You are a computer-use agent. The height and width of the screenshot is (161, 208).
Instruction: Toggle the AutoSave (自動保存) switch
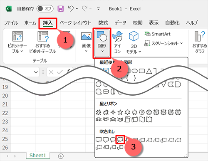45,9
